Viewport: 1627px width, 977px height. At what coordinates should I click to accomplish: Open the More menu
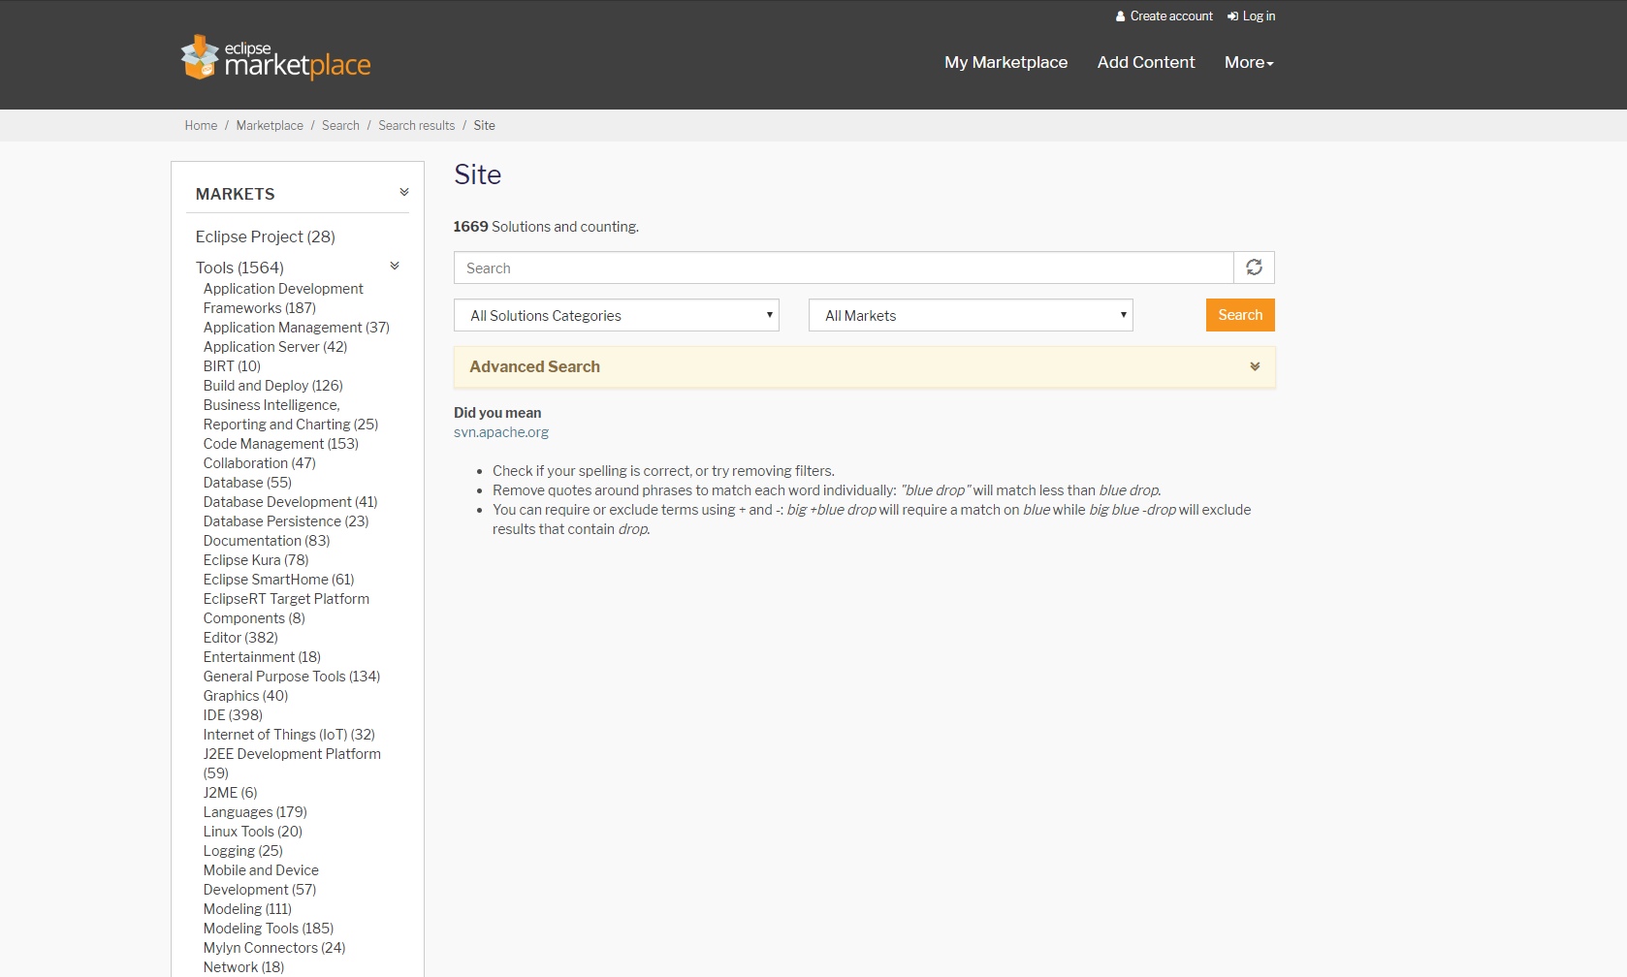pos(1249,62)
